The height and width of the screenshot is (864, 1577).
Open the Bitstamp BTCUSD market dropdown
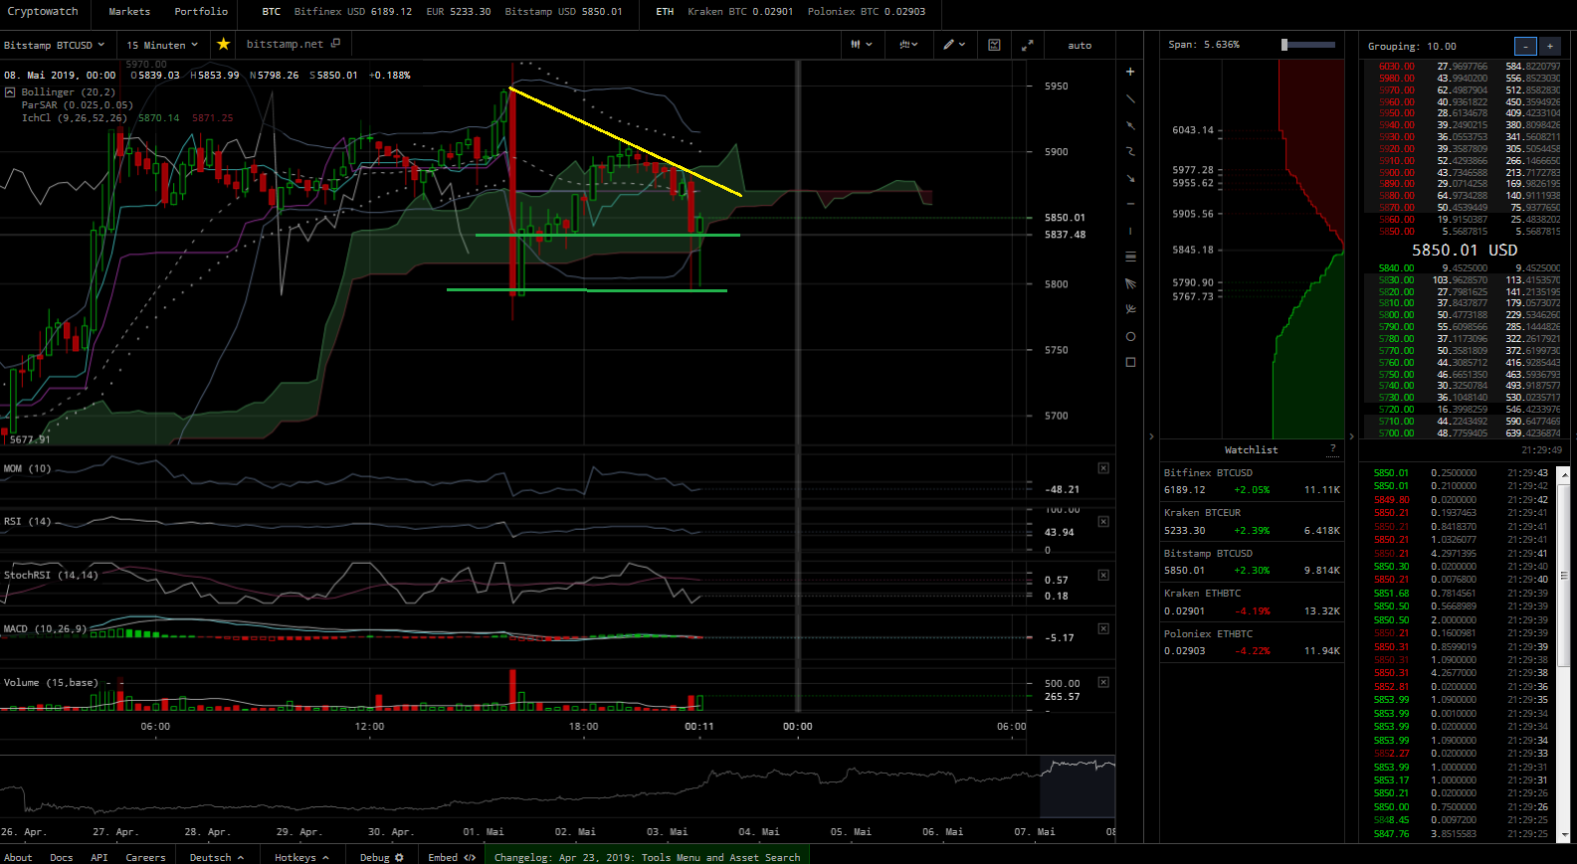tap(54, 45)
